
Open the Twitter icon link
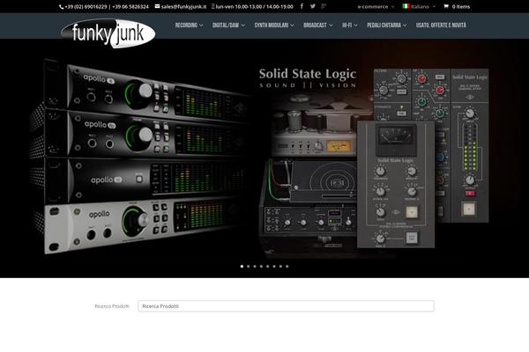(313, 6)
